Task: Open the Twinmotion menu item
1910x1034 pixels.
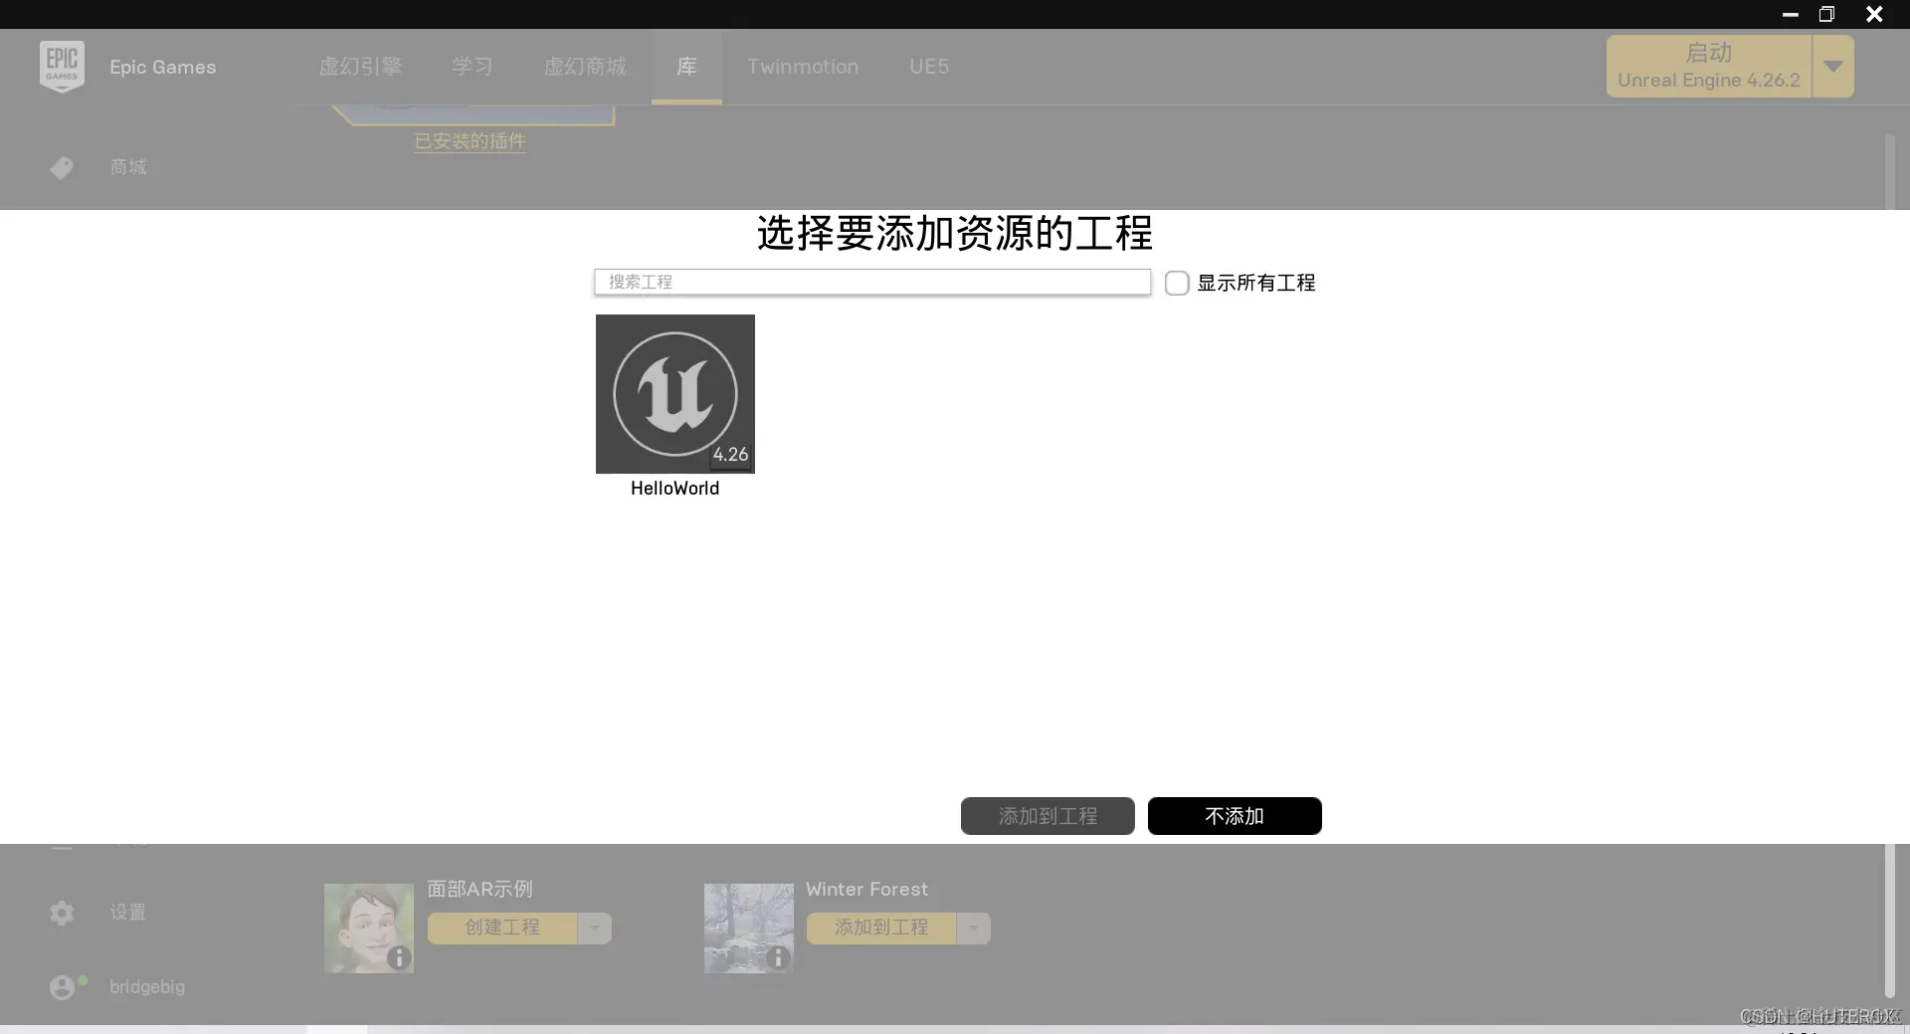Action: 803,67
